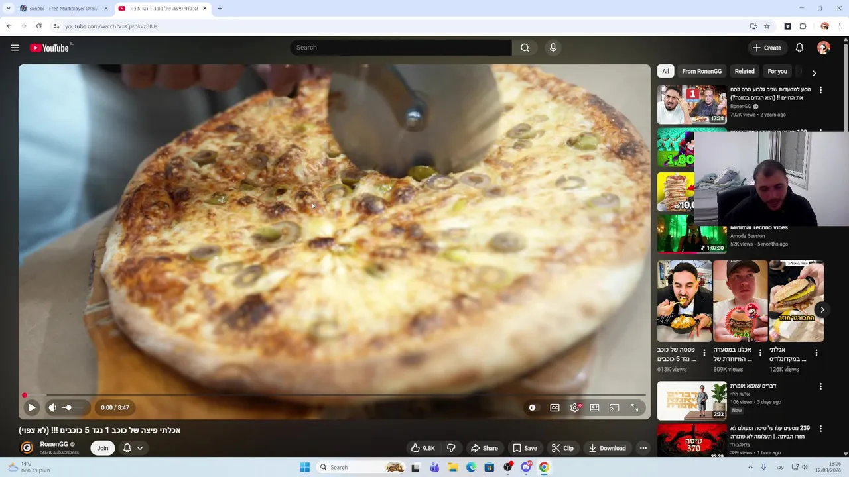This screenshot has height=477, width=849.
Task: Cast video to a TV
Action: coord(614,408)
